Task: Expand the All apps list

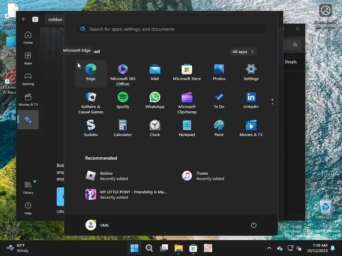Action: pos(243,52)
